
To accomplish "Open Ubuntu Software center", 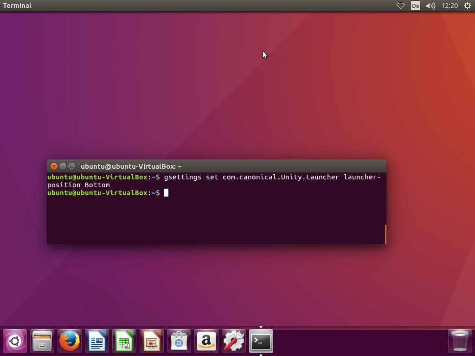I will (x=179, y=341).
